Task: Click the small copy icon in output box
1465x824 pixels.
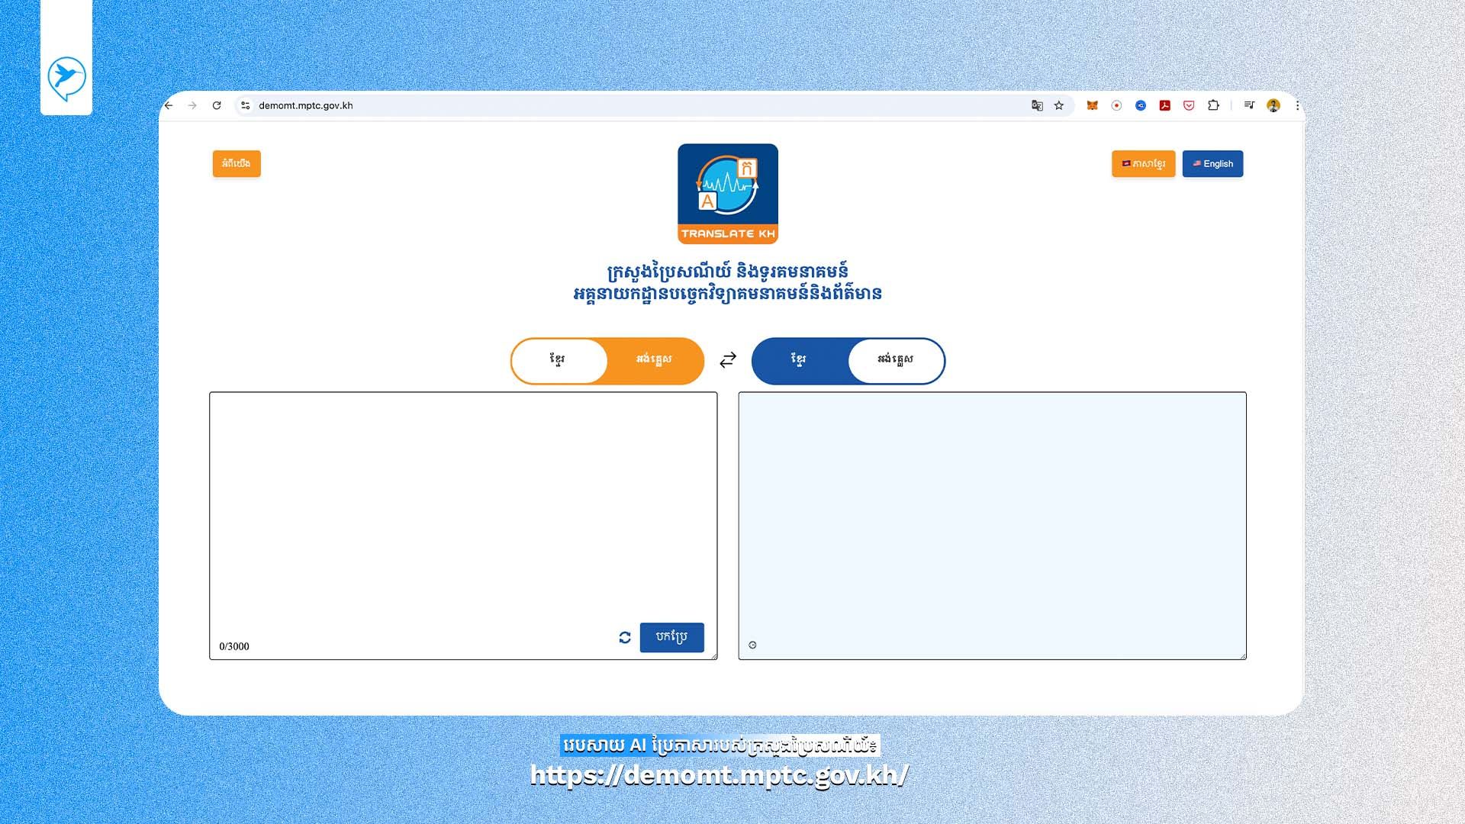Action: 752,645
